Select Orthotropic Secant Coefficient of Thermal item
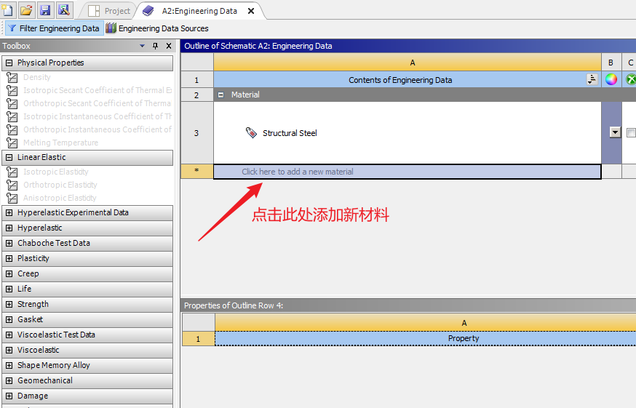 pos(98,103)
